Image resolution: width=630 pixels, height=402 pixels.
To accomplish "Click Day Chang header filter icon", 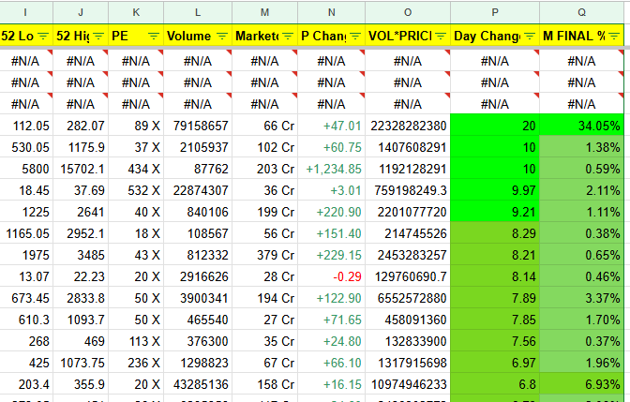I will 528,36.
